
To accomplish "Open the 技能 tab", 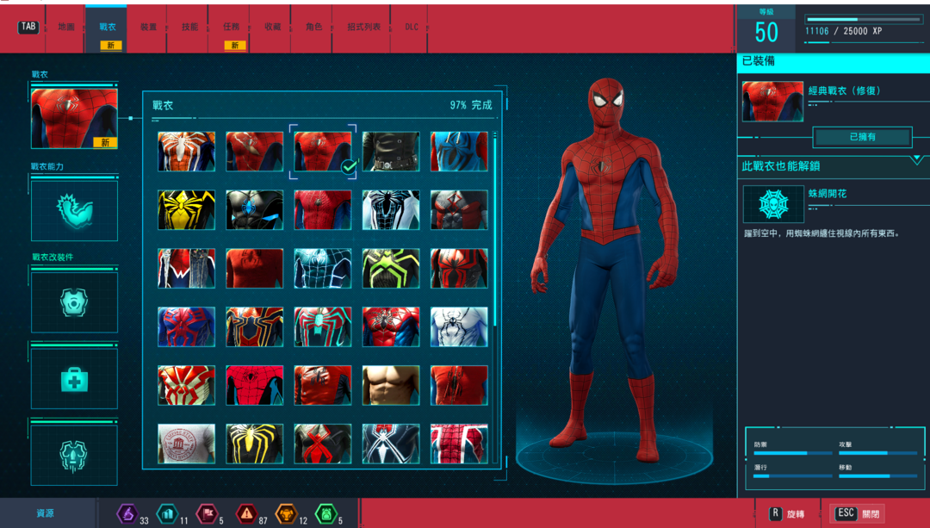I will point(189,28).
